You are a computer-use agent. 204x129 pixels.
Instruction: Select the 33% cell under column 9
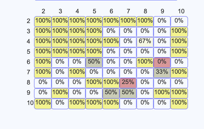click(x=162, y=73)
